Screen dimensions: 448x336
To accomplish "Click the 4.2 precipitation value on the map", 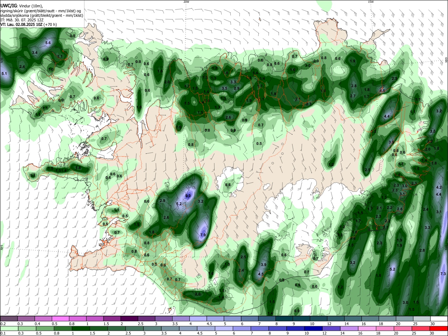I will (x=439, y=187).
